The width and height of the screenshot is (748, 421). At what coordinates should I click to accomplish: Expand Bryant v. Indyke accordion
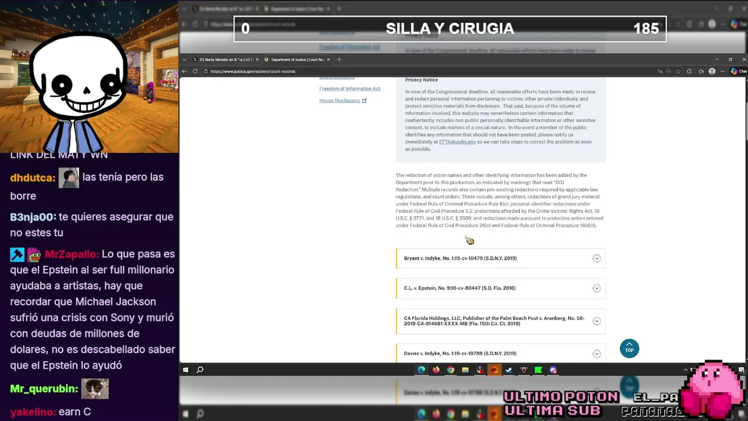tap(501, 258)
